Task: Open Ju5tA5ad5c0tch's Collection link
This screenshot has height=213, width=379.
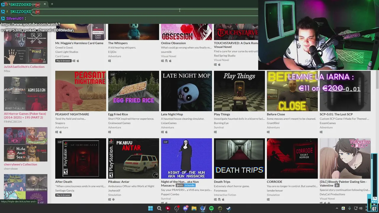Action: 24,67
